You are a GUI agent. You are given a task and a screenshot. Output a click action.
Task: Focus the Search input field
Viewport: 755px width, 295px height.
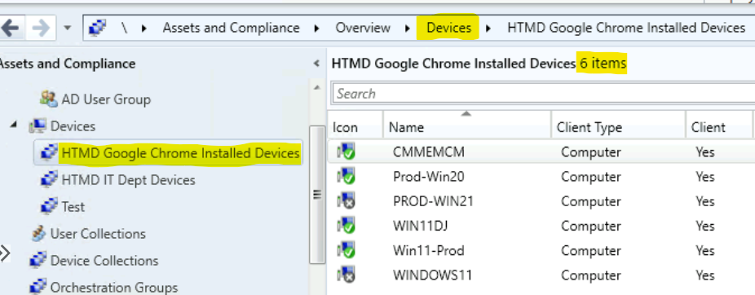click(543, 94)
